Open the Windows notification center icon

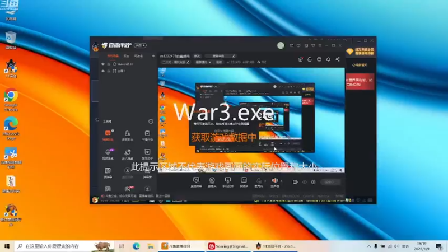439,246
